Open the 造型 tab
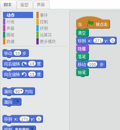This screenshot has height=130, width=120. pyautogui.click(x=24, y=5)
